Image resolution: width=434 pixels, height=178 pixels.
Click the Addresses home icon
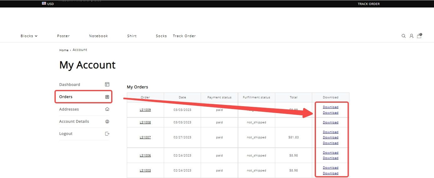107,109
